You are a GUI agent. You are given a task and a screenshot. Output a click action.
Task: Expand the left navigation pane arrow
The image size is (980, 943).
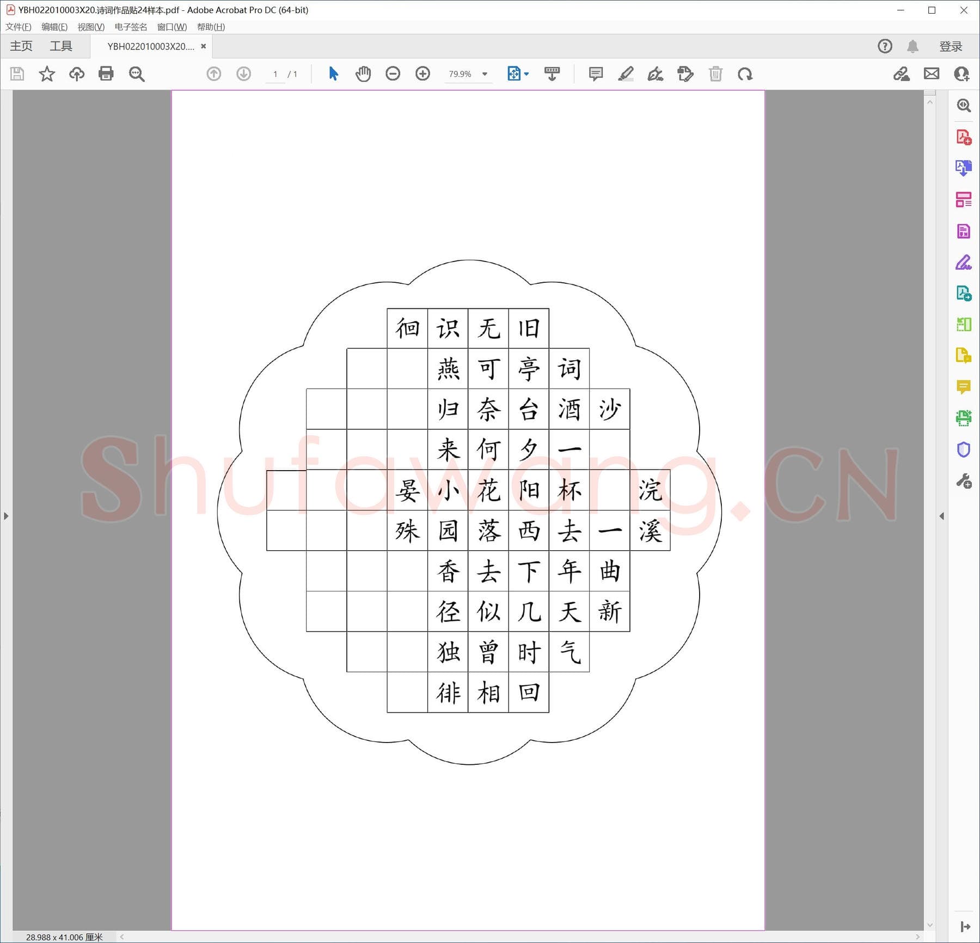(6, 516)
